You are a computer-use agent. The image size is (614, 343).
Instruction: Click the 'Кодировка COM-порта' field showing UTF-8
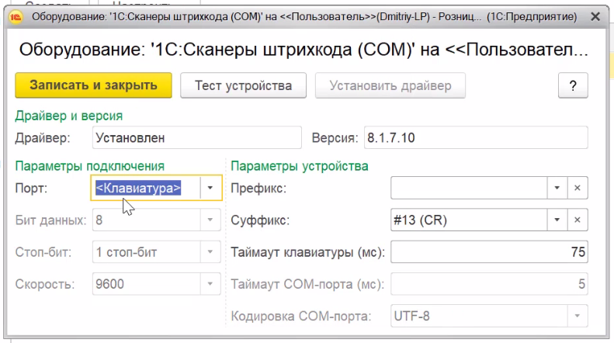(x=479, y=316)
